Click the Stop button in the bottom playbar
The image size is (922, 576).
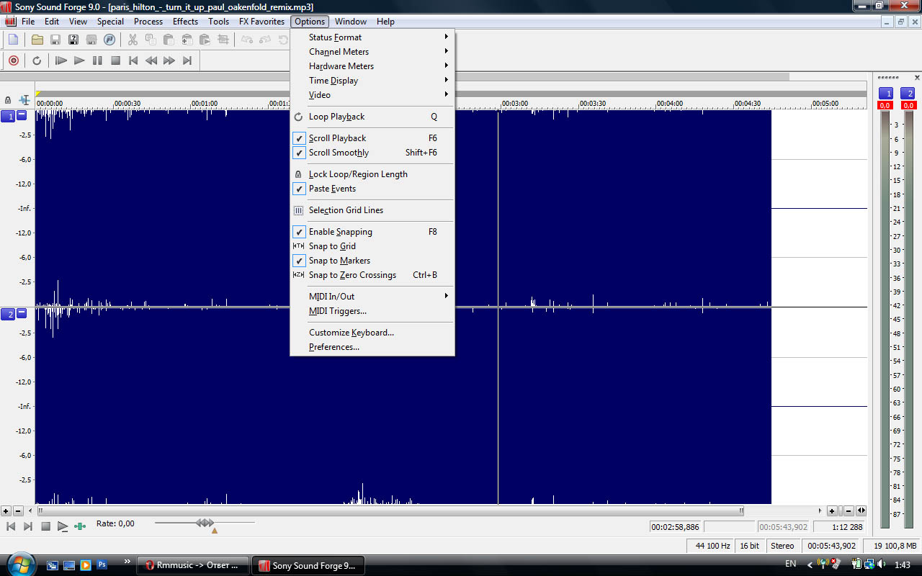pyautogui.click(x=45, y=526)
